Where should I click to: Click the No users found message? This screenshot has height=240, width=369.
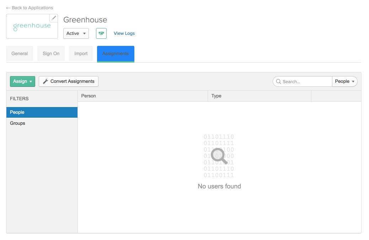tap(219, 186)
